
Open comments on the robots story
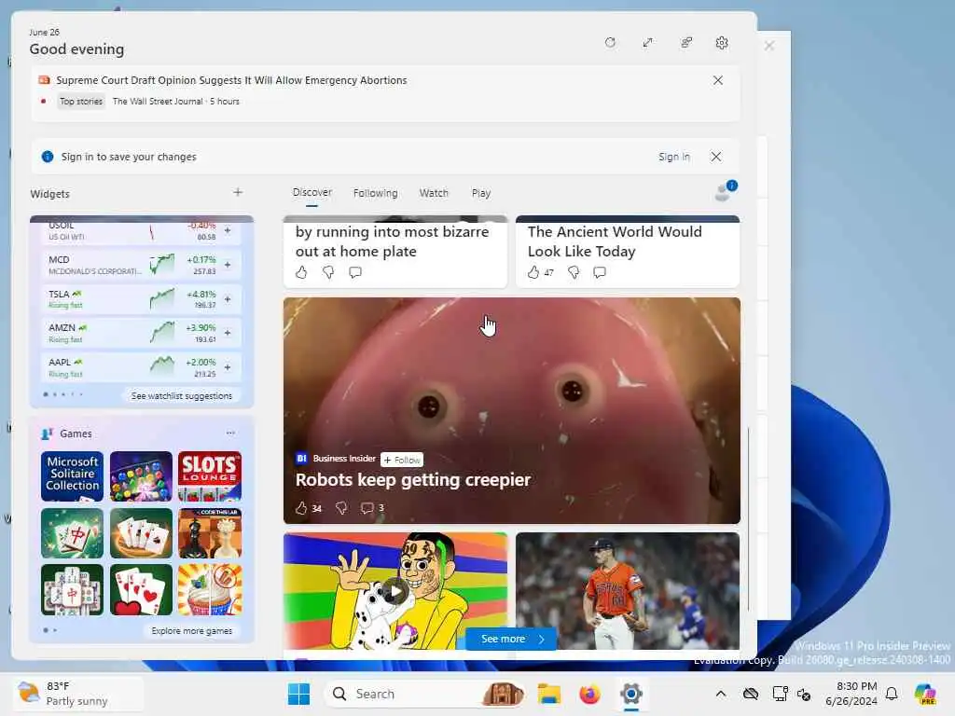(x=367, y=508)
